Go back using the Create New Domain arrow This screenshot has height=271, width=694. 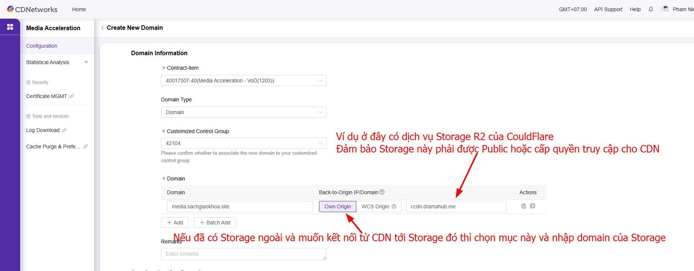point(102,28)
